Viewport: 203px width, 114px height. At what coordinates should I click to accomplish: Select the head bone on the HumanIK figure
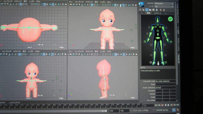click(x=158, y=20)
